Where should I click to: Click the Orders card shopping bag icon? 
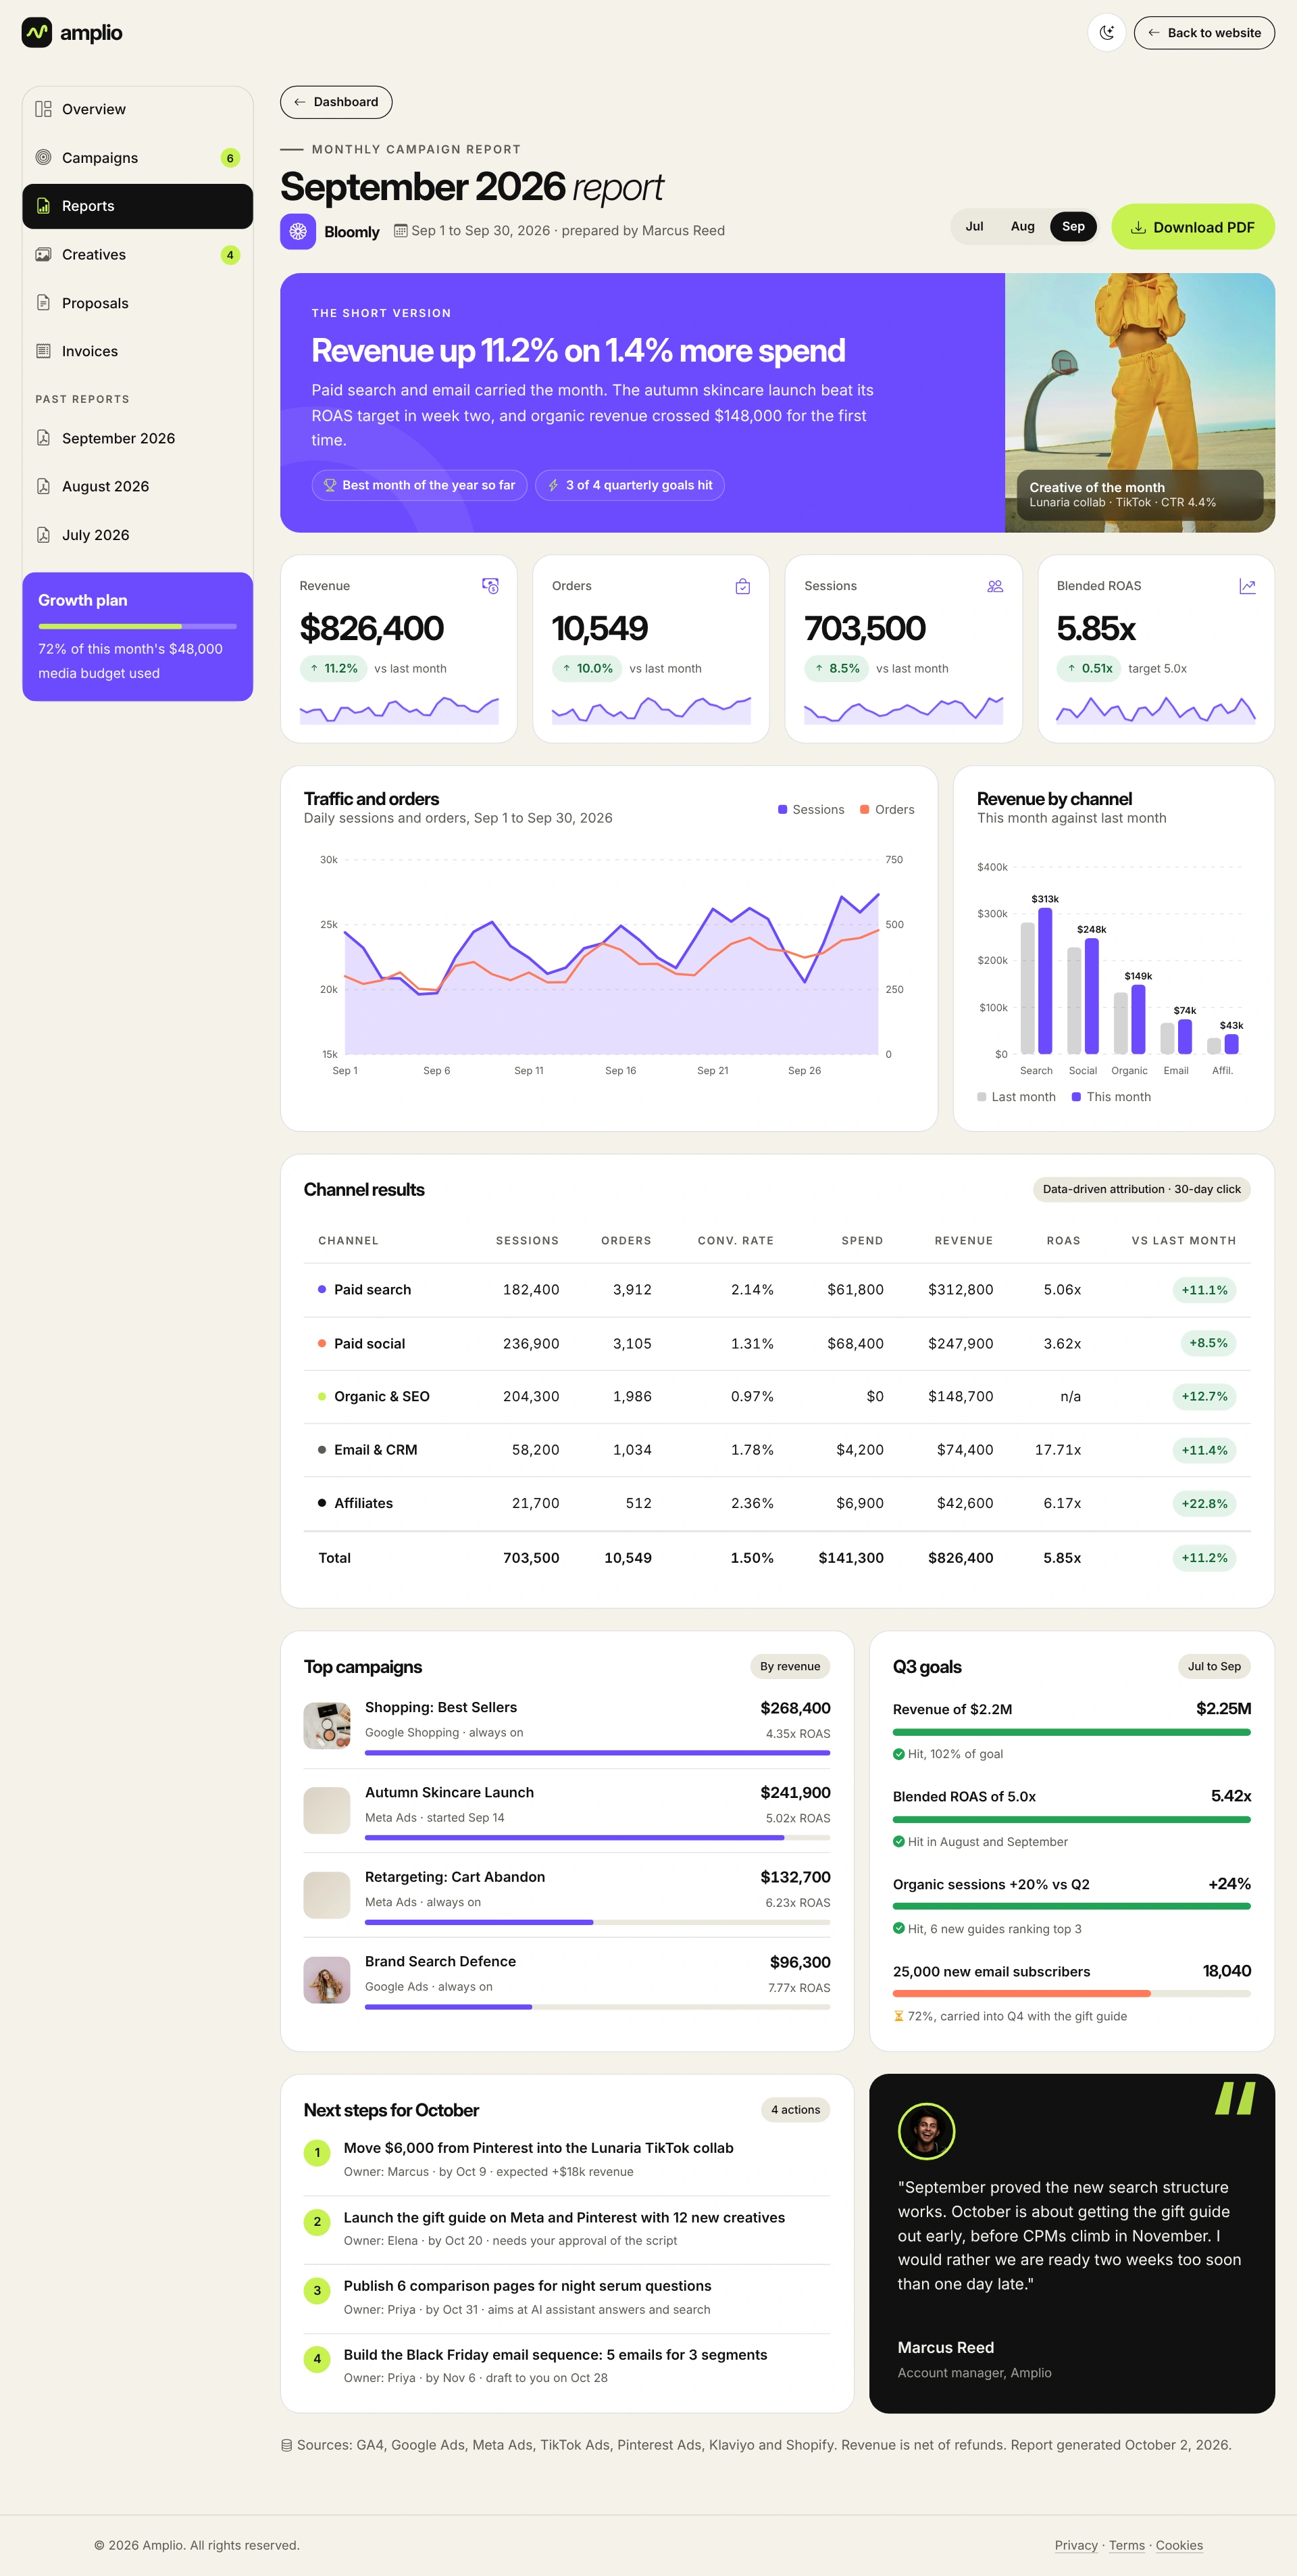pos(742,586)
